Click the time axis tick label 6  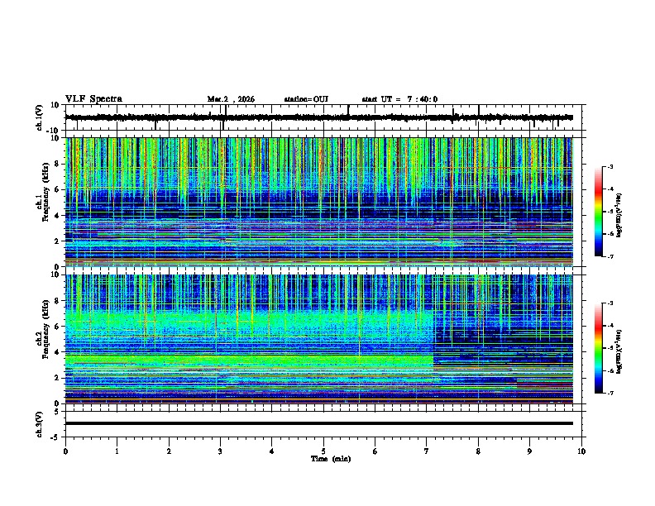pyautogui.click(x=375, y=451)
